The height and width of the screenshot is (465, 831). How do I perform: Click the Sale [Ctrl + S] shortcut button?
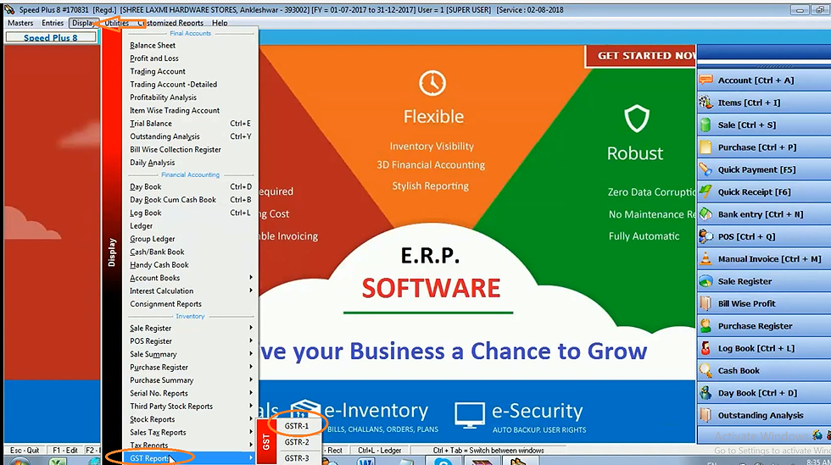click(x=764, y=125)
